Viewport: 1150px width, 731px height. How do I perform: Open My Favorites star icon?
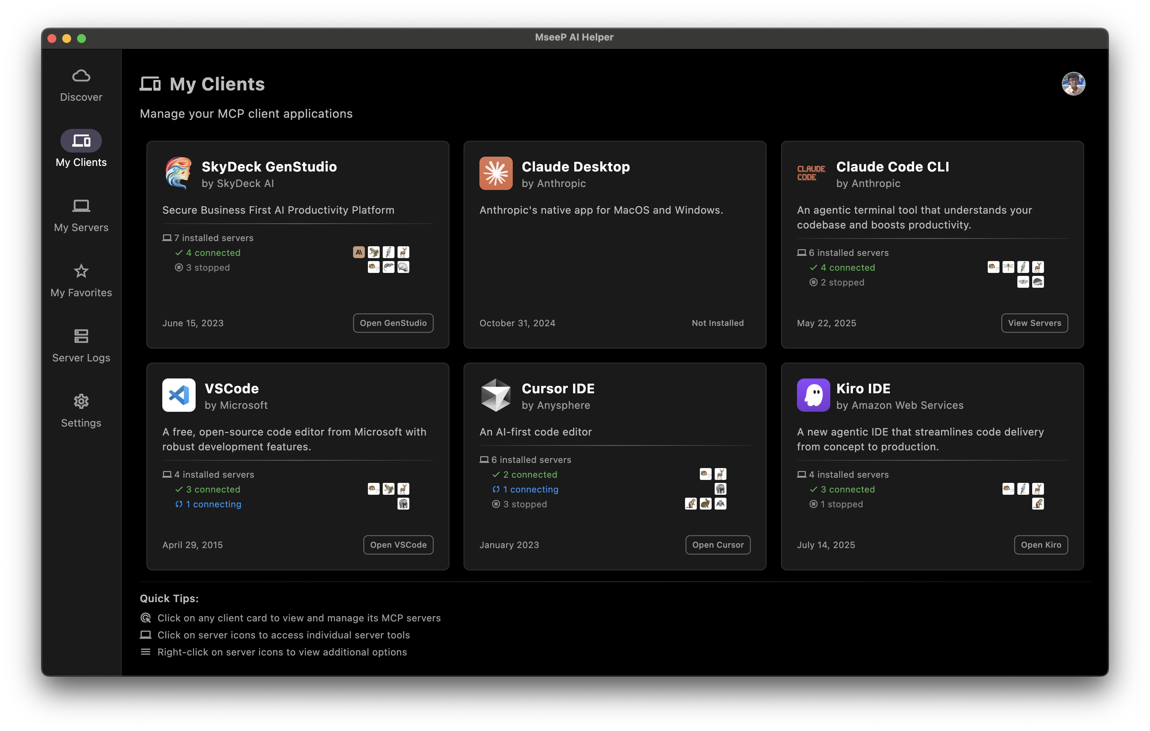(81, 271)
